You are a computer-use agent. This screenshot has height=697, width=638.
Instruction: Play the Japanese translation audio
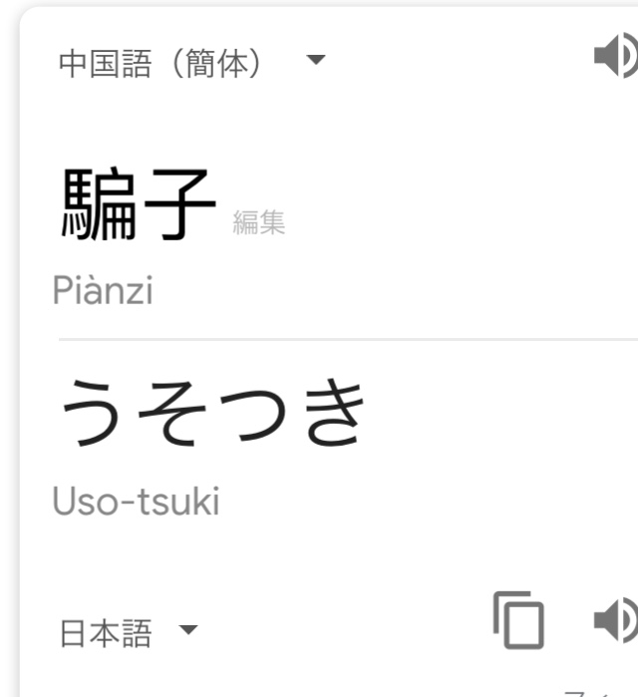tap(617, 620)
